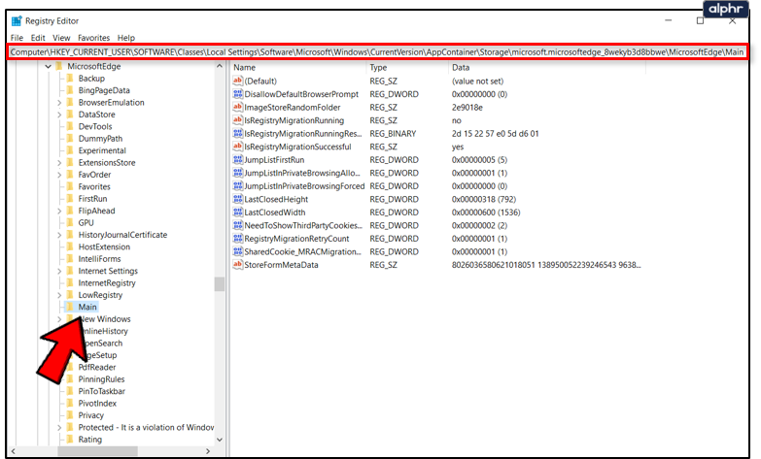
Task: Expand the Protected key node
Action: 59,428
